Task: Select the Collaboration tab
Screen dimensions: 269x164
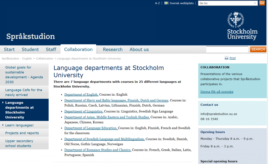Action: pyautogui.click(x=78, y=50)
